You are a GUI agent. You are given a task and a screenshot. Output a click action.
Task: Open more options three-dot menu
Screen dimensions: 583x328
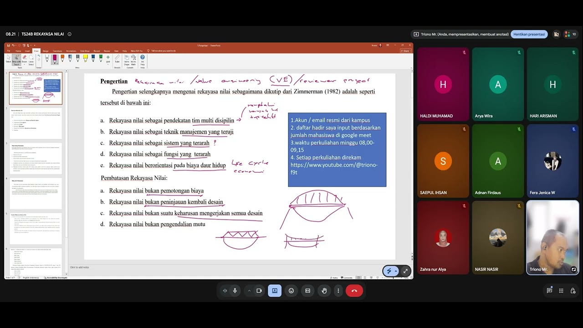pos(338,291)
